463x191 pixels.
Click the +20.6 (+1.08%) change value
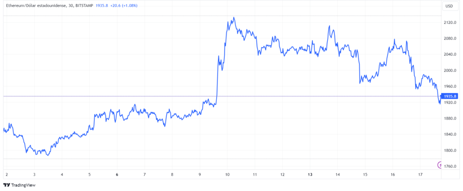[125, 6]
